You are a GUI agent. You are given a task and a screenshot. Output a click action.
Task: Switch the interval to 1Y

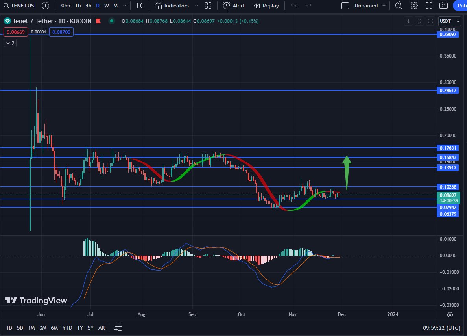(80, 327)
